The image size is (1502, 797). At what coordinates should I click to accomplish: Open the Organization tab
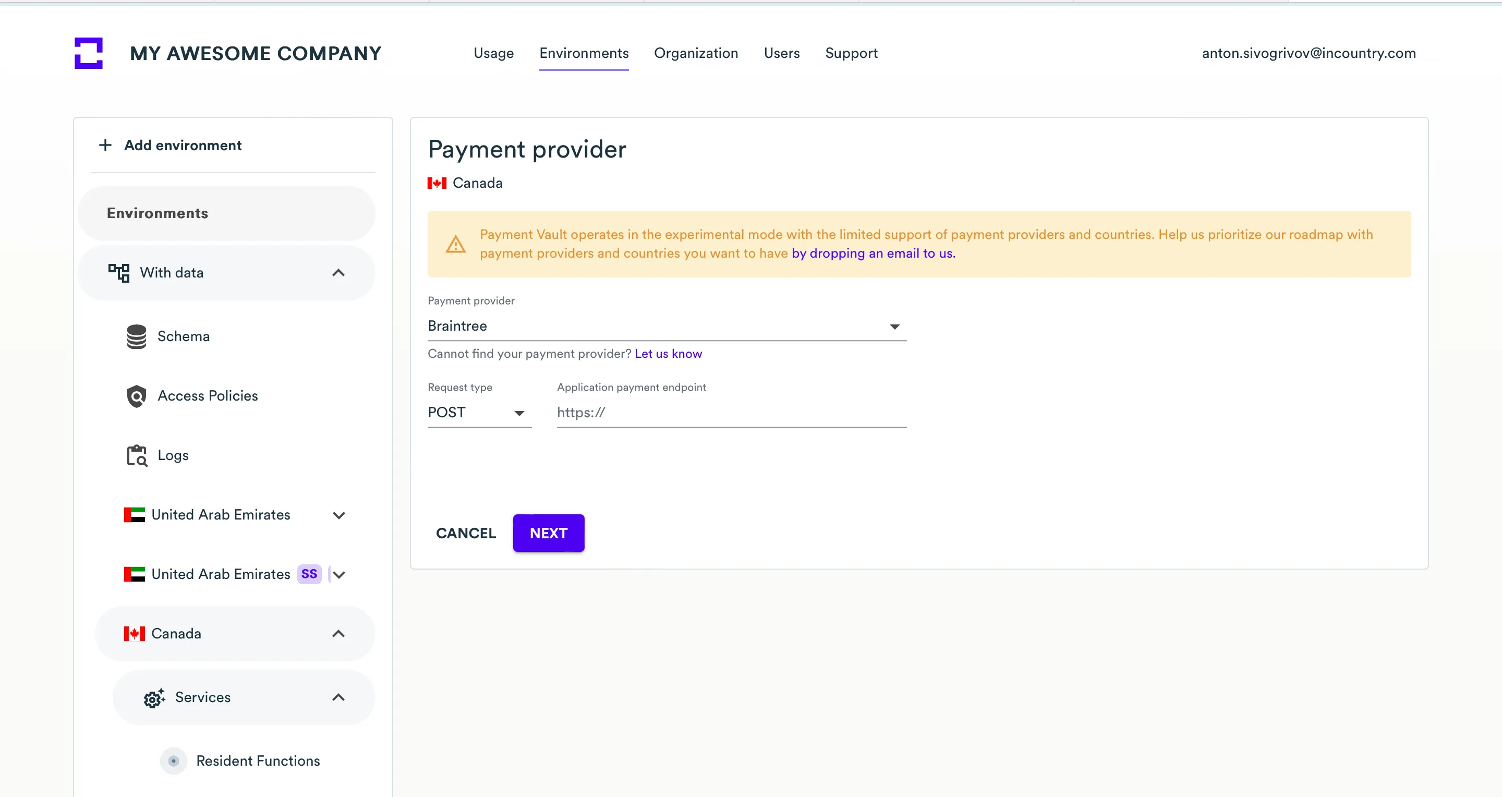tap(696, 53)
